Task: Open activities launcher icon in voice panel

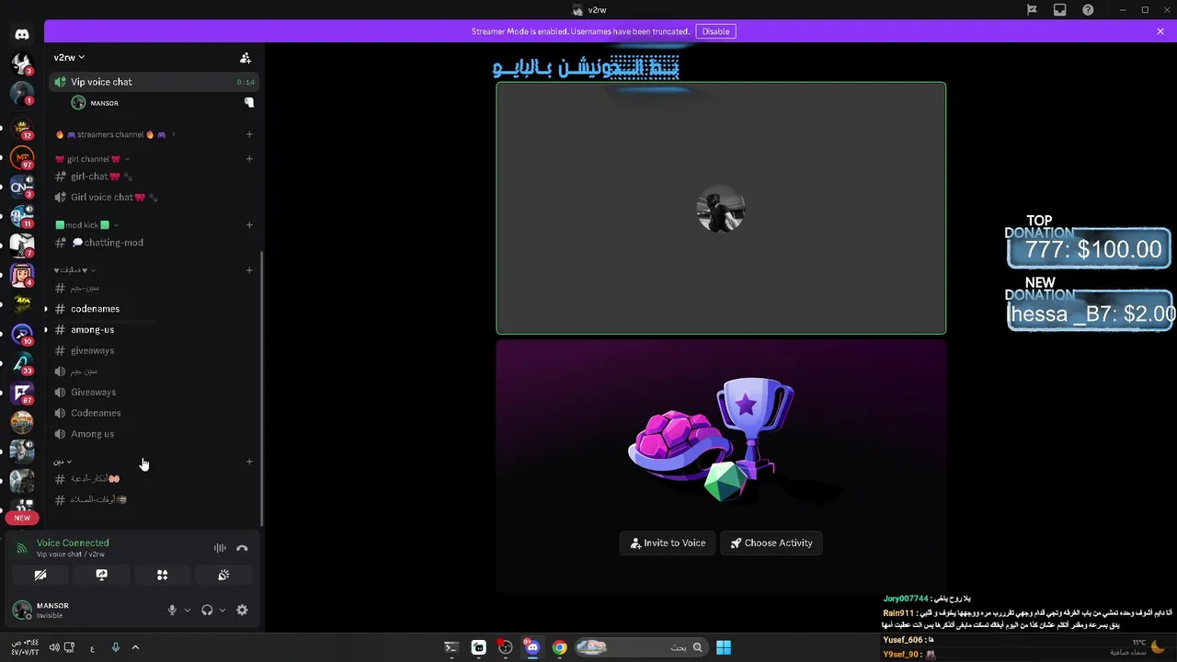Action: pos(162,575)
